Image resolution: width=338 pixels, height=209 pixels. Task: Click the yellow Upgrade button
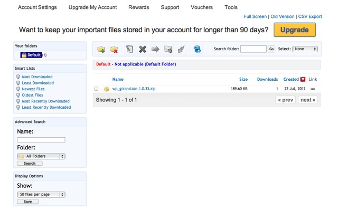(295, 30)
